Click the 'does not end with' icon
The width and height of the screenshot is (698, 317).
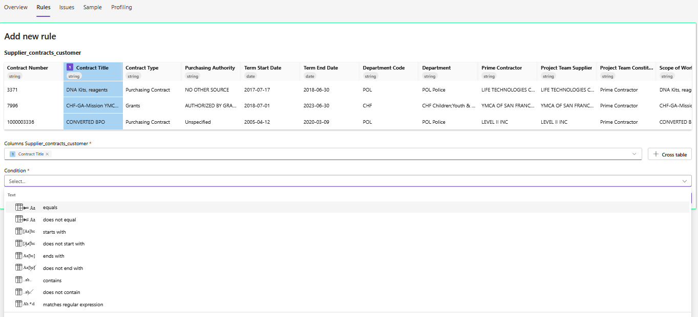click(x=25, y=268)
